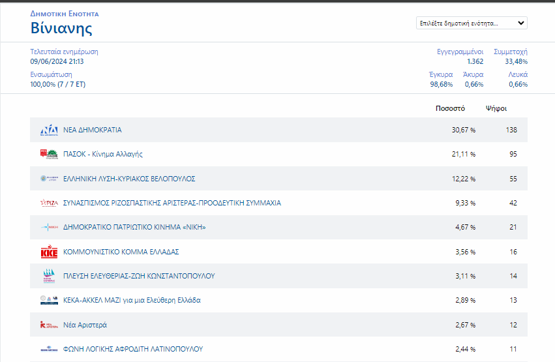Click the 'Ποσοστό' column header
Screen dimensions: 555x362
(x=450, y=108)
